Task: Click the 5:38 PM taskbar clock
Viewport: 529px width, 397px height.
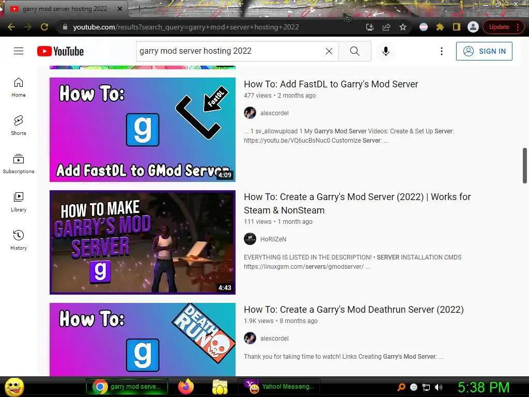Action: point(484,387)
